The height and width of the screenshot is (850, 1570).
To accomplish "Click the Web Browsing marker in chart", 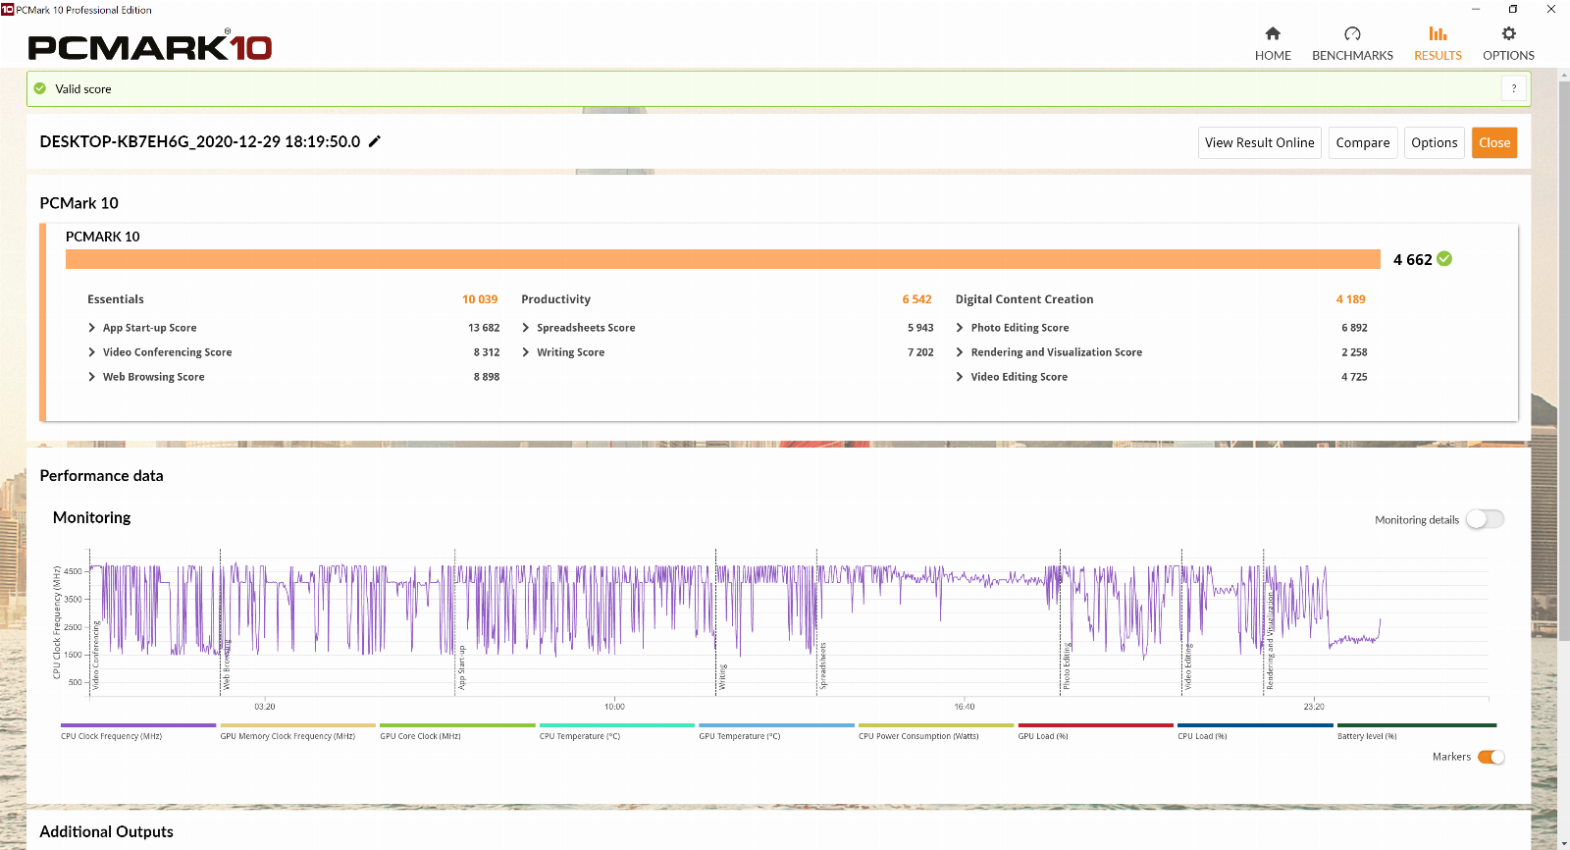I will point(227,664).
